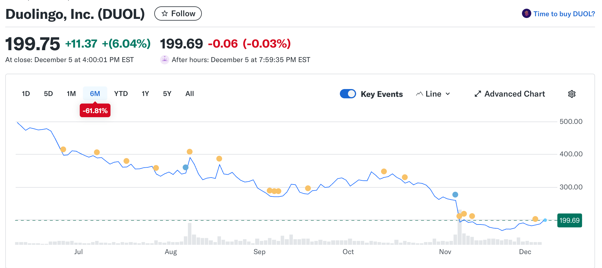Click the 400.00 y-axis label
Viewport: 602px width, 268px height.
click(571, 154)
